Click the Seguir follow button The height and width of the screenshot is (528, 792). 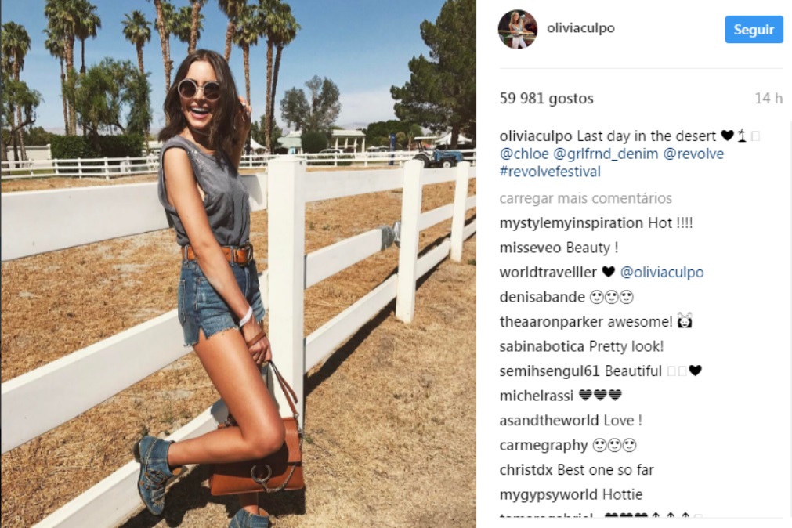754,30
